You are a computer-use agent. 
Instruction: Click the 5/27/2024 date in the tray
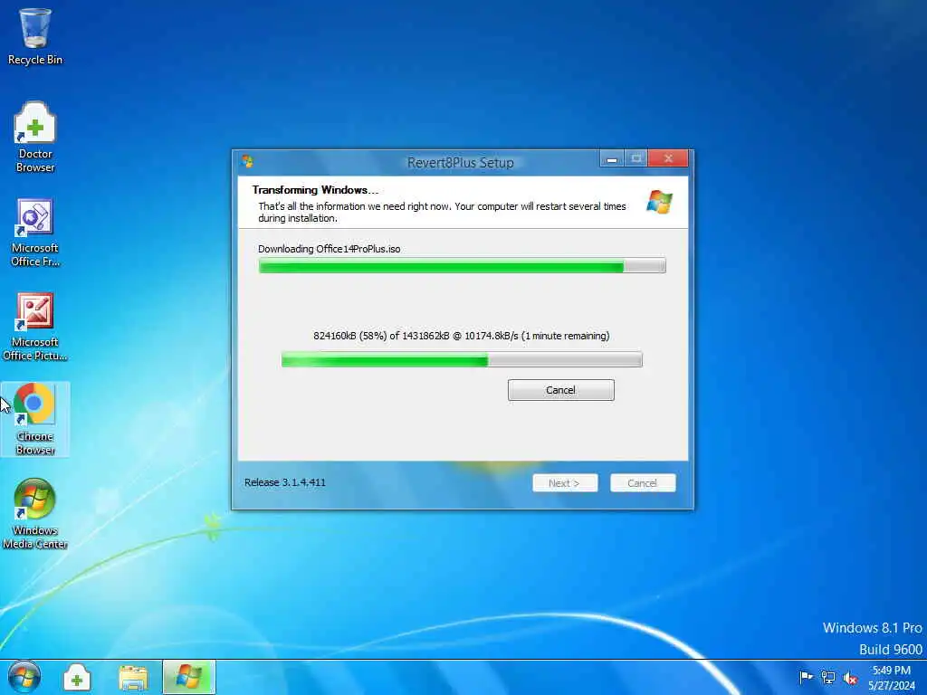click(892, 686)
